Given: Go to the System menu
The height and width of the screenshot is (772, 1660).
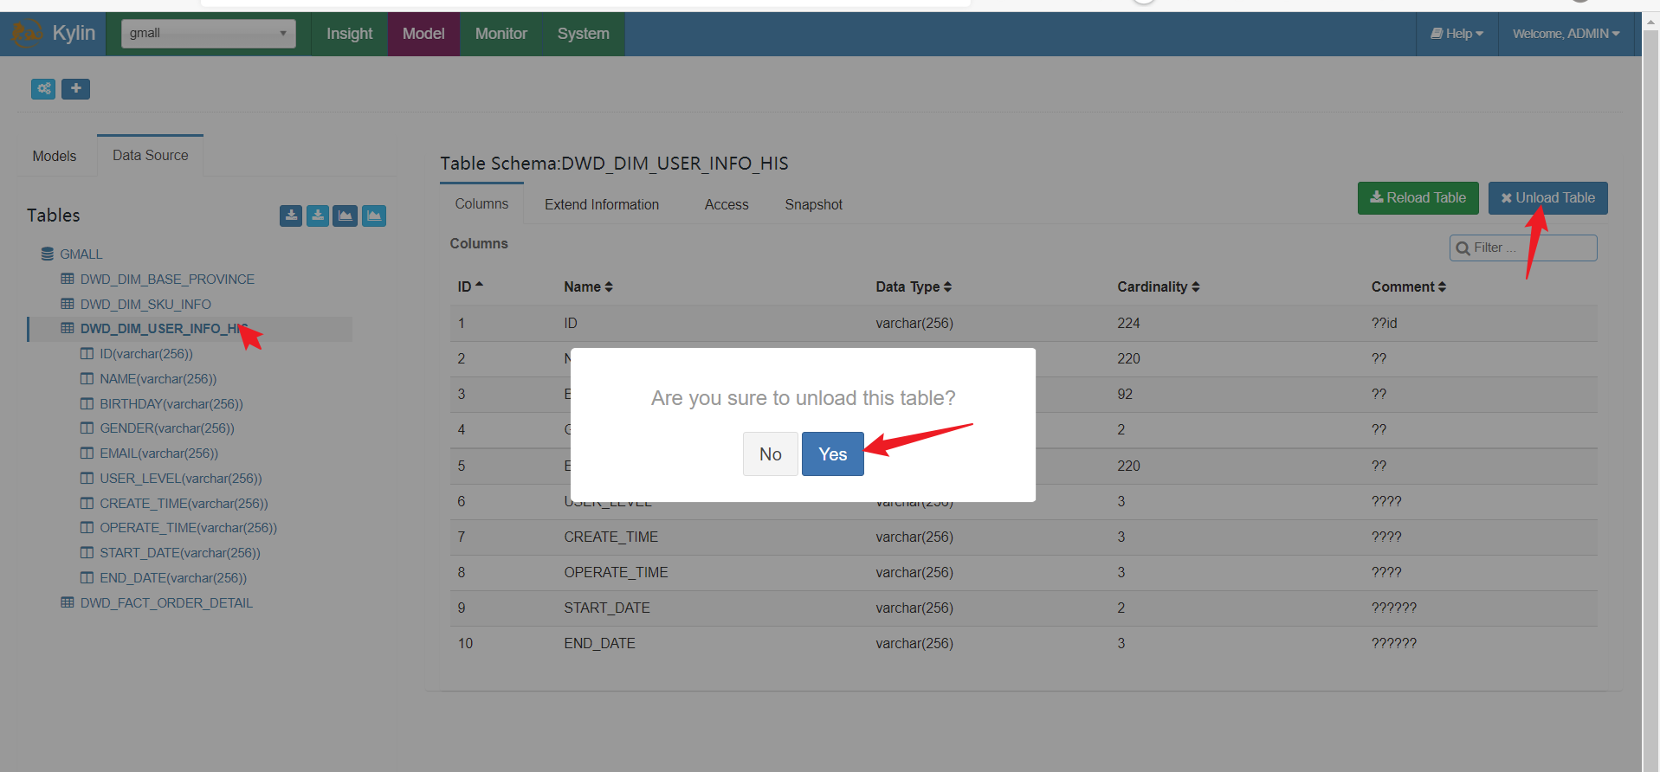Looking at the screenshot, I should click(x=584, y=34).
